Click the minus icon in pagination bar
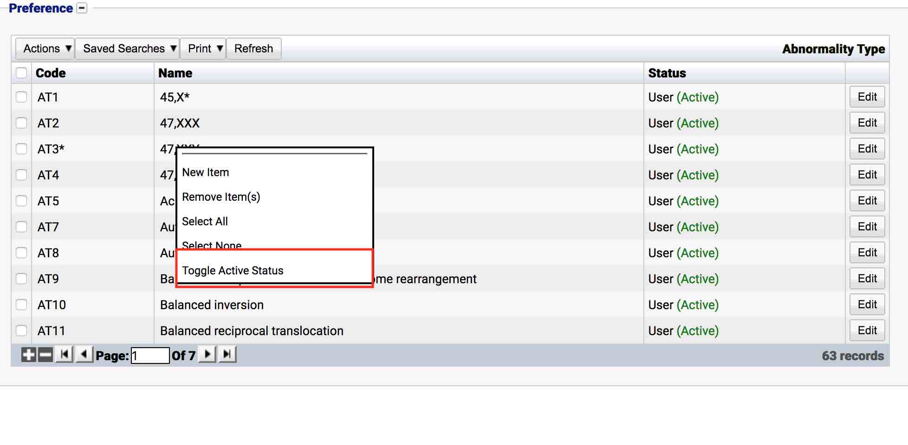The height and width of the screenshot is (445, 908). pos(45,355)
